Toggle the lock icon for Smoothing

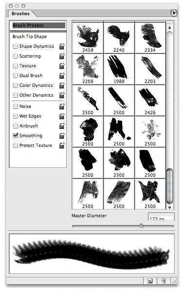[x=62, y=136]
